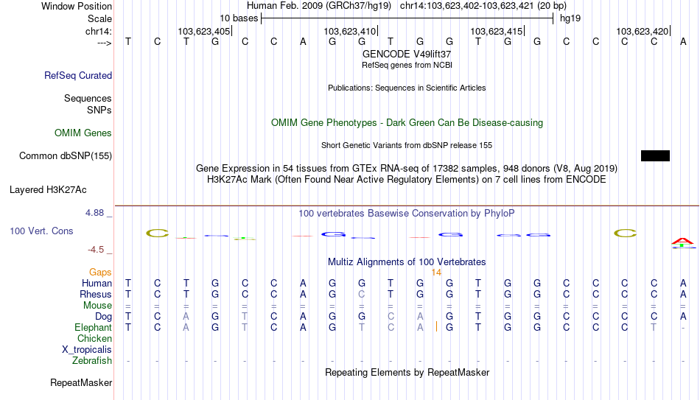The width and height of the screenshot is (700, 400).
Task: Click the Mouse species row label
Action: click(x=97, y=306)
